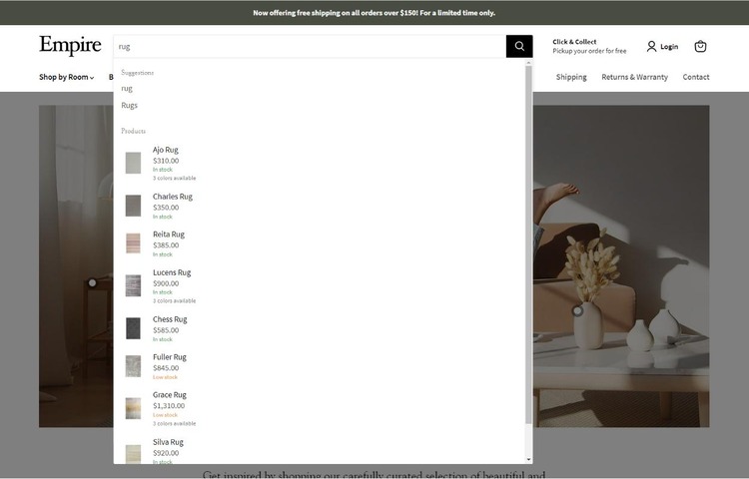
Task: Select the Chess Rug thumbnail
Action: [x=133, y=328]
